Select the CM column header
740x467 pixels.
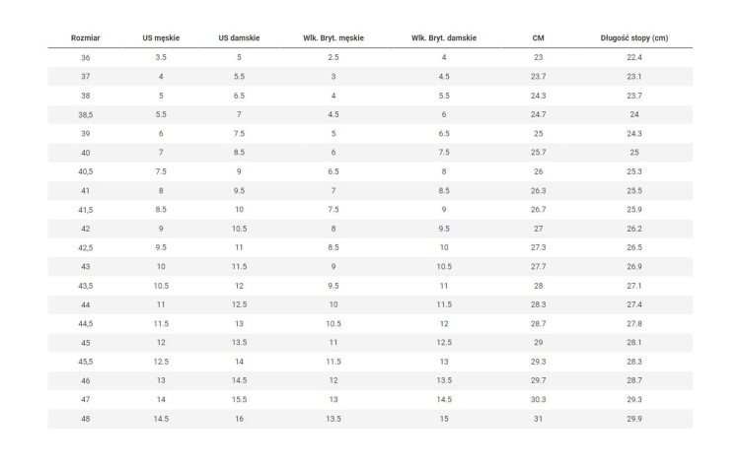[538, 38]
